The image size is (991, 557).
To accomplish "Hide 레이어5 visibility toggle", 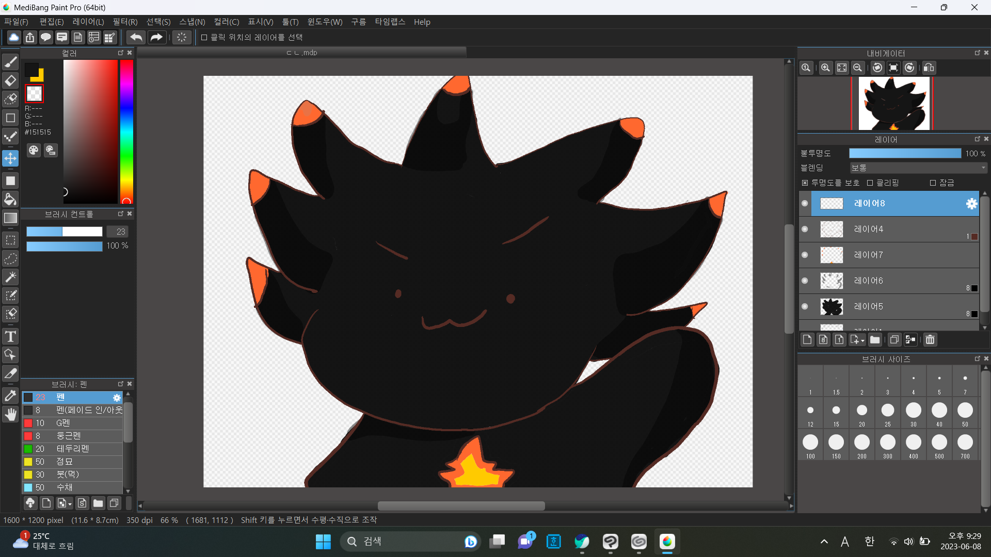I will click(x=805, y=306).
